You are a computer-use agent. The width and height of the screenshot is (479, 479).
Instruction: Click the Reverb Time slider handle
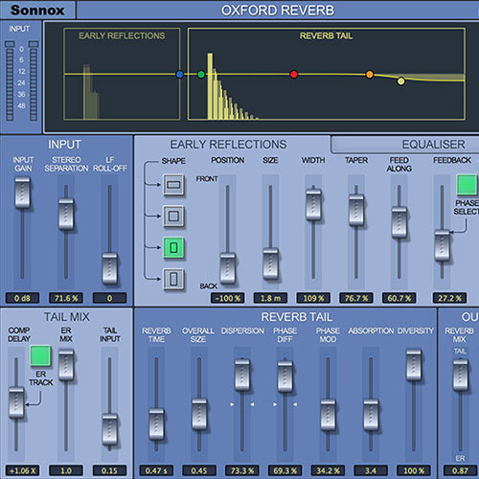pyautogui.click(x=156, y=424)
